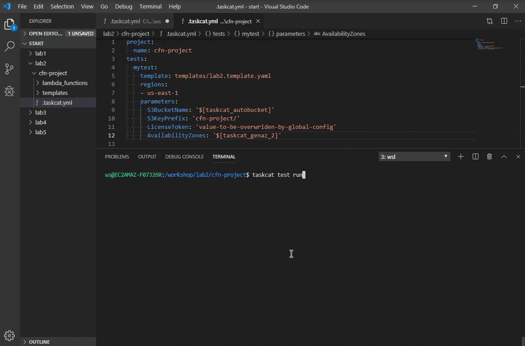This screenshot has height=346, width=525.
Task: Open the Search view in activity bar
Action: click(10, 46)
